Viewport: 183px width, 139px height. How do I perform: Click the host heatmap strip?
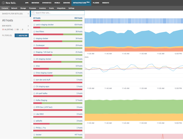click(x=134, y=21)
